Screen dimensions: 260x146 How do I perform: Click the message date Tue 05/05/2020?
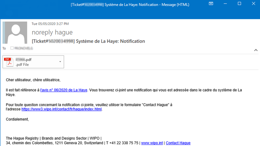pos(50,24)
